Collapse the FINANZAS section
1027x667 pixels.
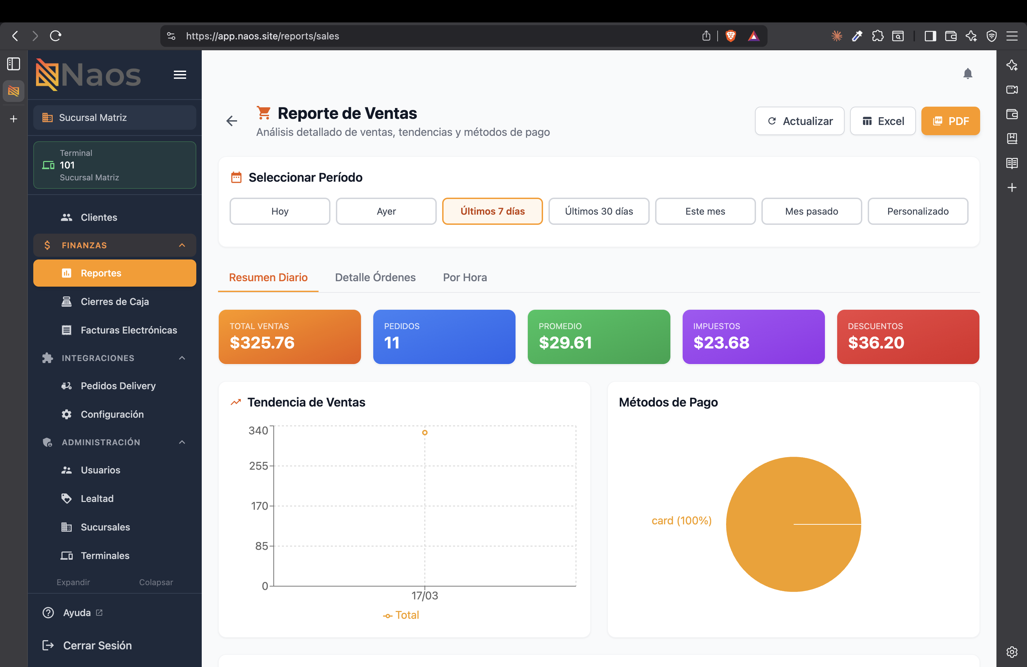point(114,245)
